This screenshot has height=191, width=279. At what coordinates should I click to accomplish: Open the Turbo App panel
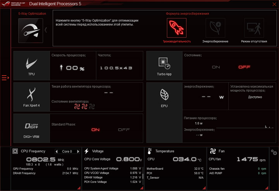(164, 66)
